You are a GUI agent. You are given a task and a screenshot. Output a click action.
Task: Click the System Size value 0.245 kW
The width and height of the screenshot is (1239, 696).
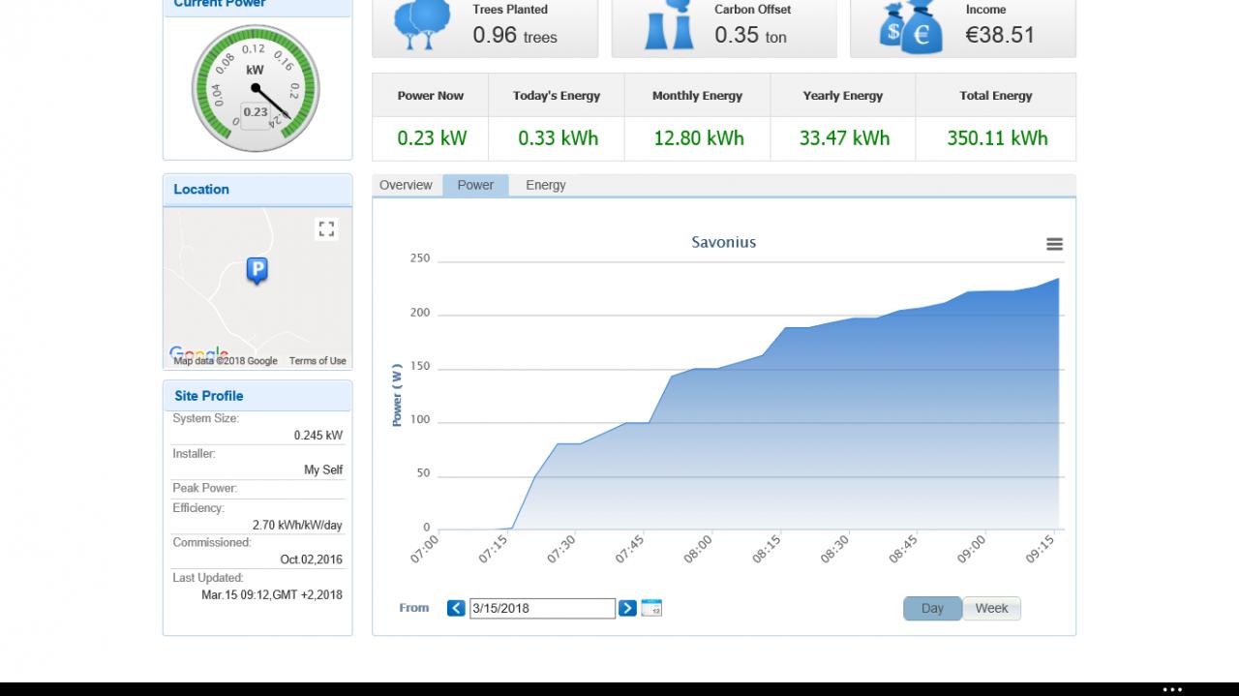click(x=318, y=436)
